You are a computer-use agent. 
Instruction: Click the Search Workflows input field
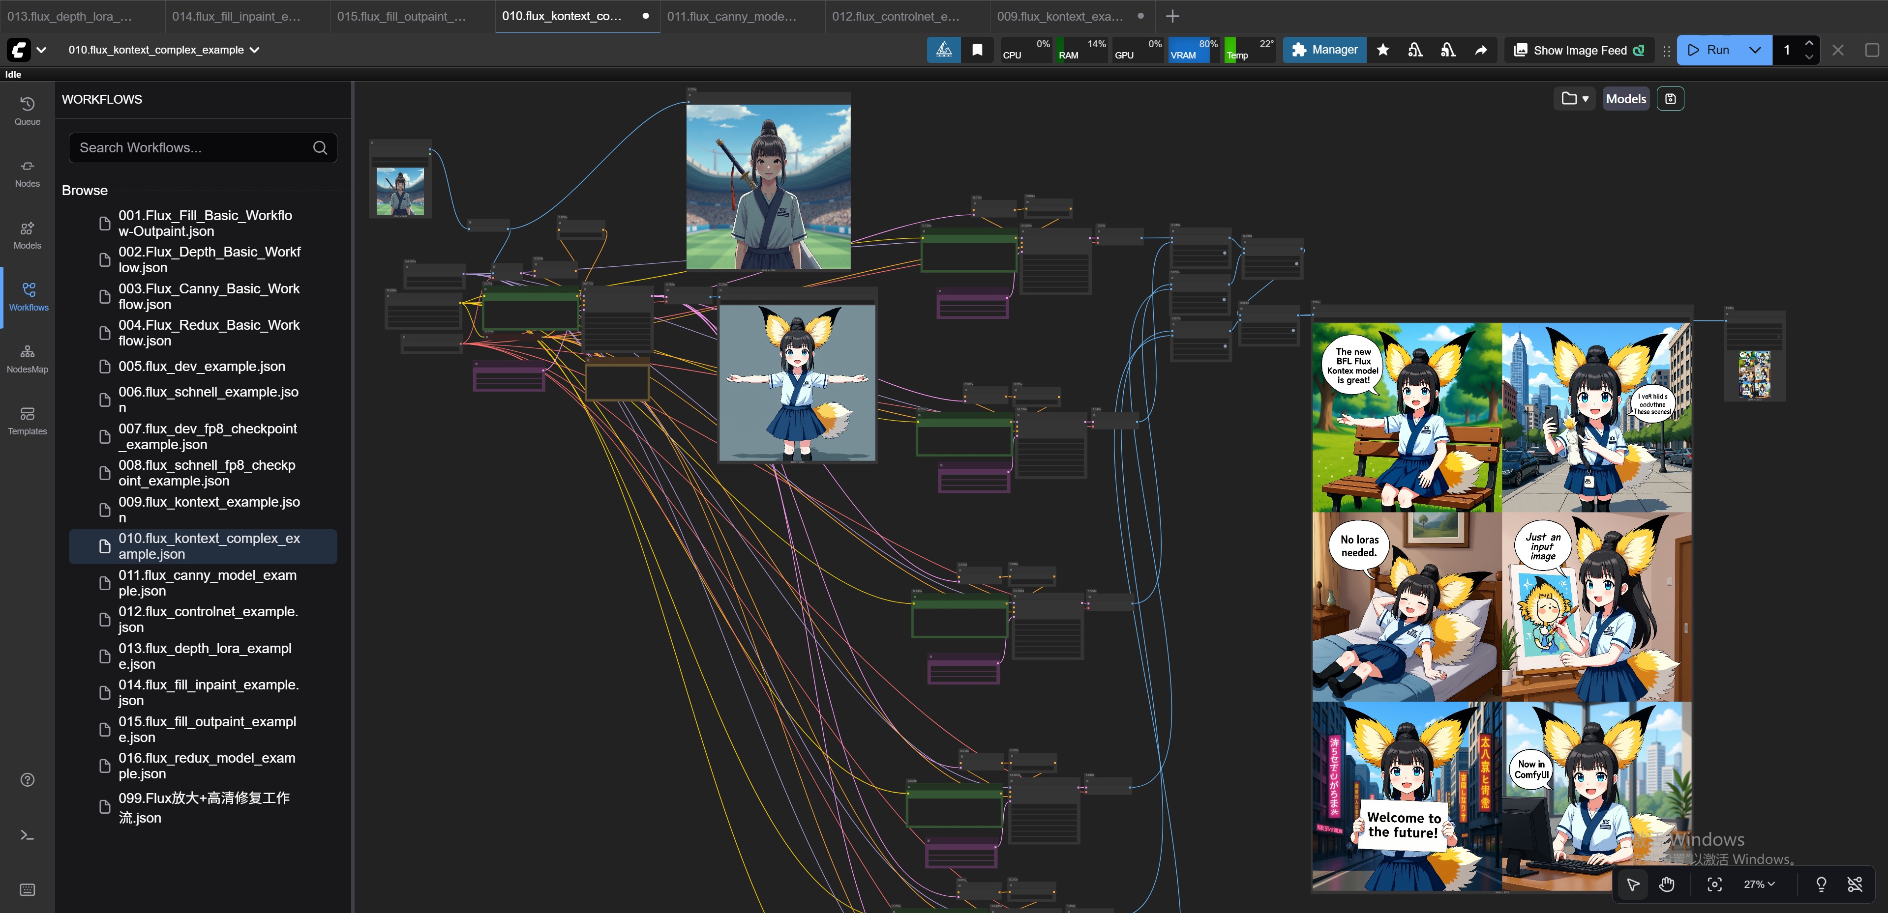coord(192,148)
